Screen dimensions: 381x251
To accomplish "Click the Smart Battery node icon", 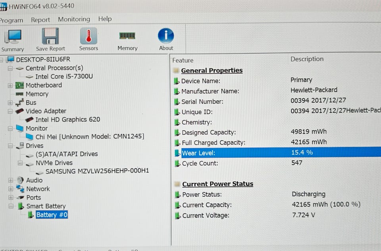I will pyautogui.click(x=21, y=206).
